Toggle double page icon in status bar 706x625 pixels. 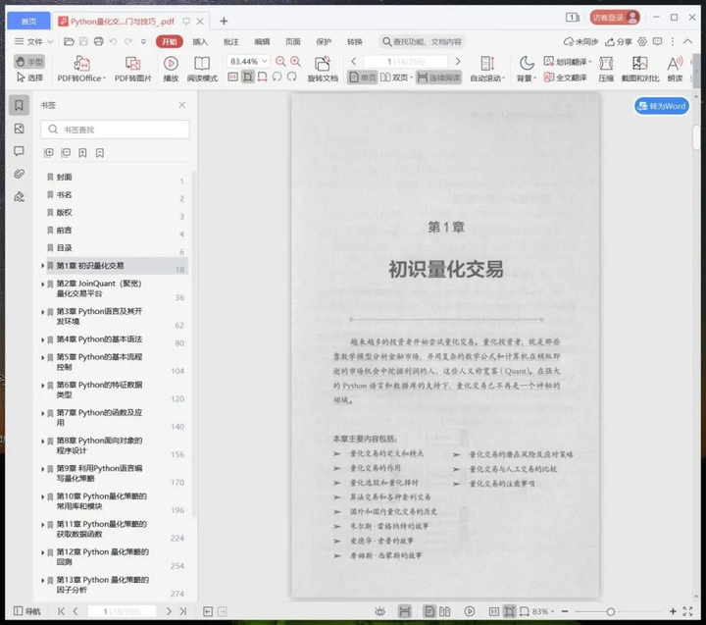tap(444, 611)
